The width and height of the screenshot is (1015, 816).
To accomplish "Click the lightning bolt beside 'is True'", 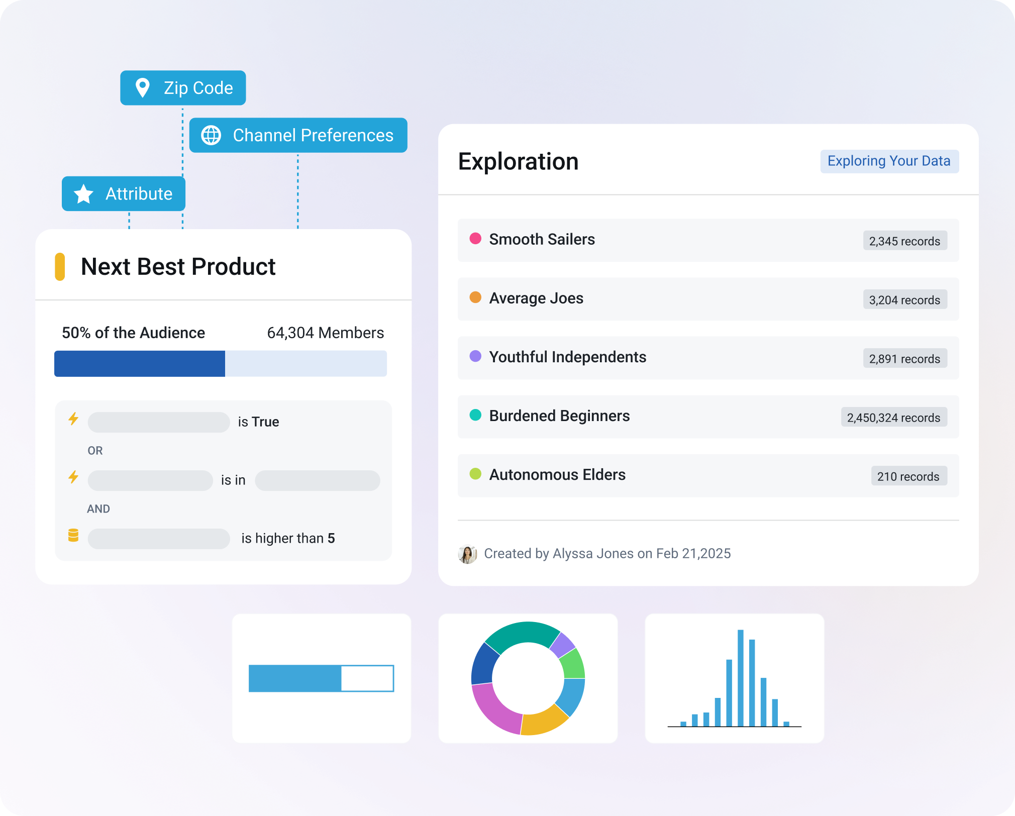I will (73, 419).
